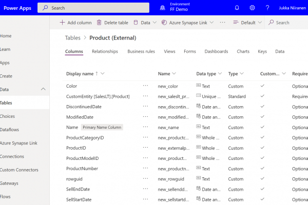Go to Home in the sidebar
The height and width of the screenshot is (205, 308).
pyautogui.click(x=6, y=36)
